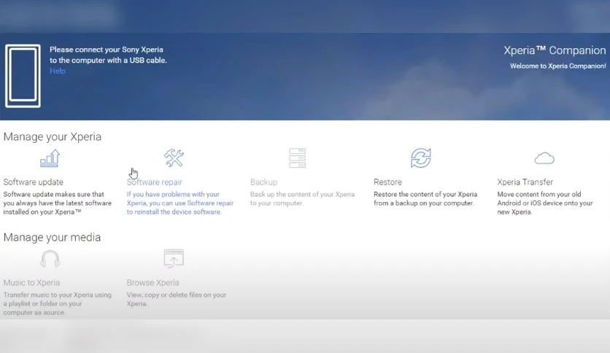Choose the Software repair title

tap(155, 182)
